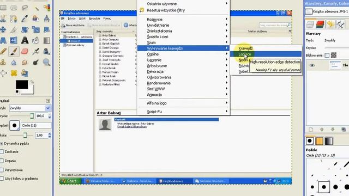Expand the Artystyczne submenu
The width and height of the screenshot is (349, 196).
coord(183,66)
